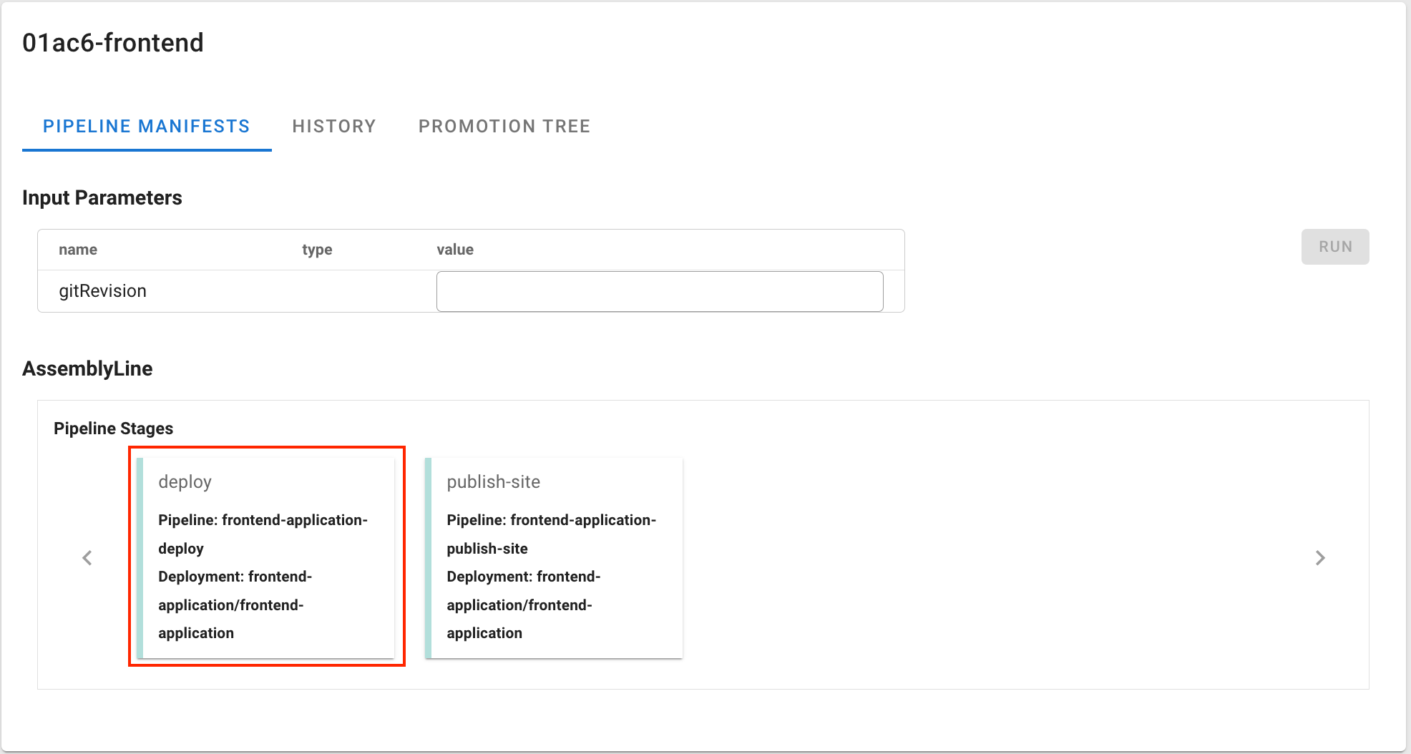The height and width of the screenshot is (754, 1411).
Task: Select the deploy stage card title
Action: (x=185, y=482)
